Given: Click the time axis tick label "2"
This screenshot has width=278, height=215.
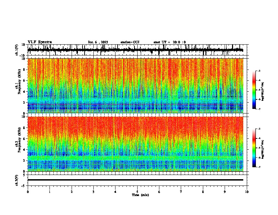Looking at the screenshot, I should coord(72,192).
